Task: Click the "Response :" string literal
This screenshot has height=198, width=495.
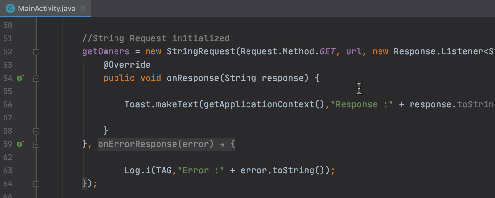Action: pos(361,105)
